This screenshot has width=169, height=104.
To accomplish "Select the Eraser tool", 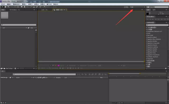I will pyautogui.click(x=37, y=7).
